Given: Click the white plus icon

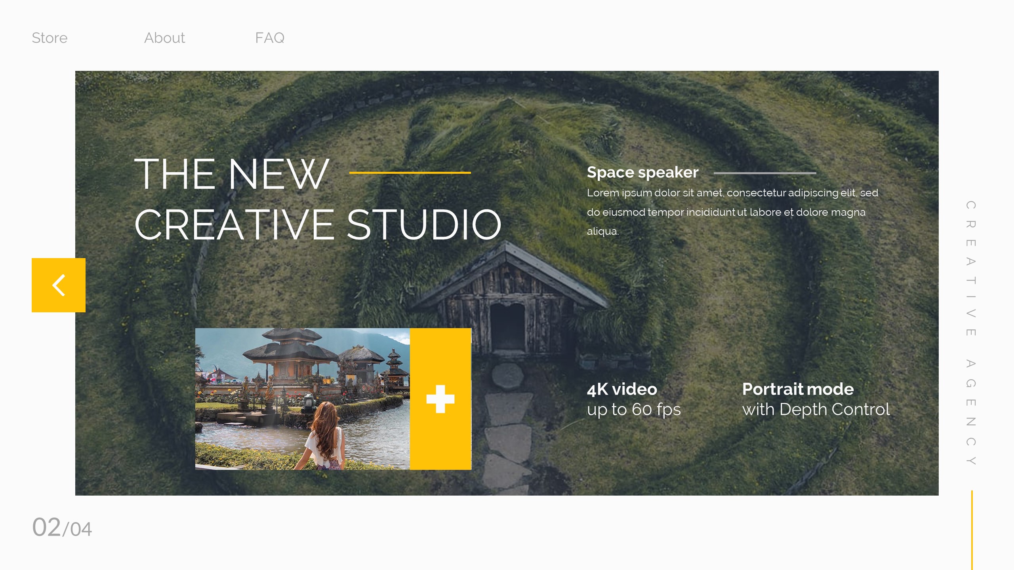Looking at the screenshot, I should pyautogui.click(x=440, y=399).
